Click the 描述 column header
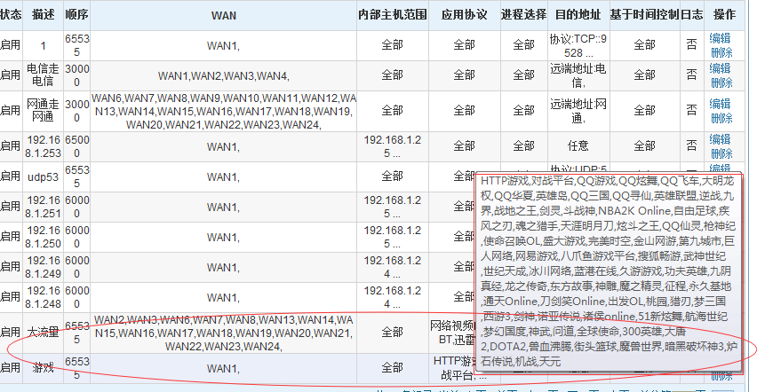 [x=43, y=15]
